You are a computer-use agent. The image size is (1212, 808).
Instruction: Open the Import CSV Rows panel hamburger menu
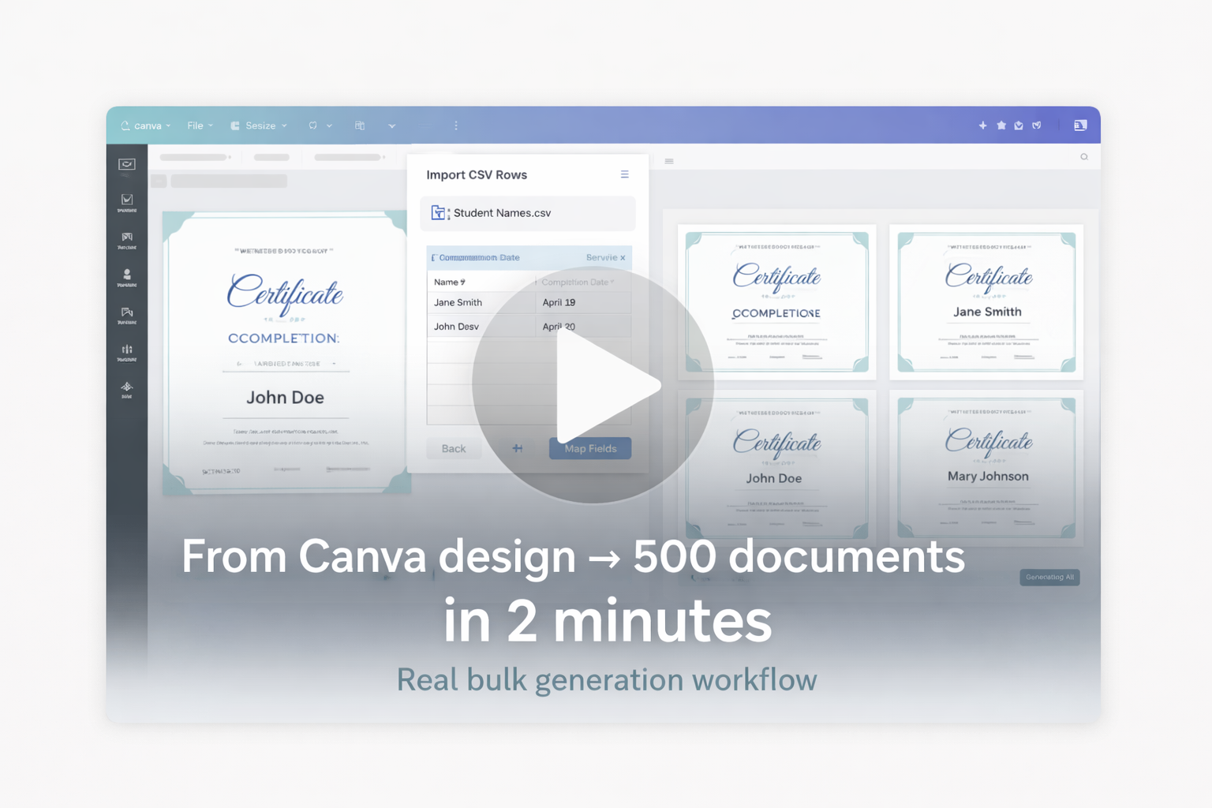[x=624, y=174]
